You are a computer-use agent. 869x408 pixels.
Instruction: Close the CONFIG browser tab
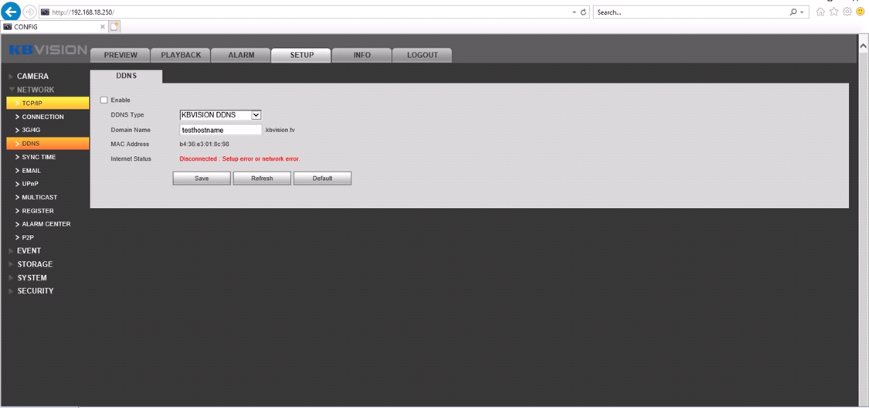point(103,26)
